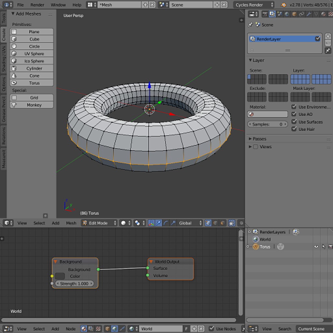Open the Cycles Render engine dropdown

[x=254, y=5]
